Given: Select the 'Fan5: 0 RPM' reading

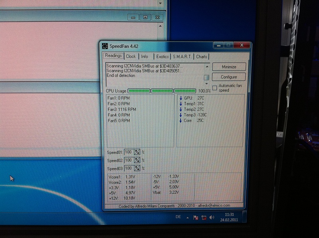Looking at the screenshot, I should click(x=118, y=121).
